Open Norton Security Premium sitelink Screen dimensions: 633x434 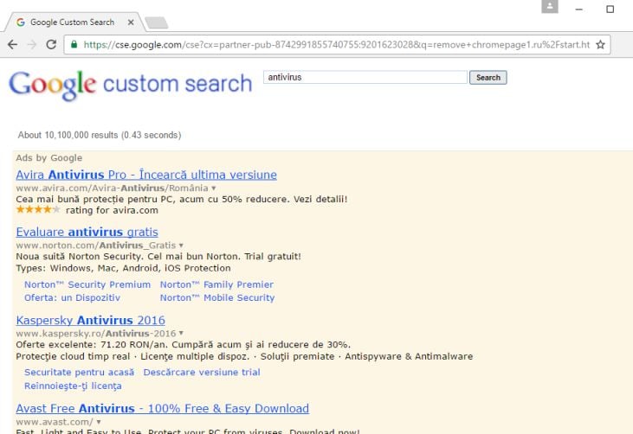tap(87, 284)
